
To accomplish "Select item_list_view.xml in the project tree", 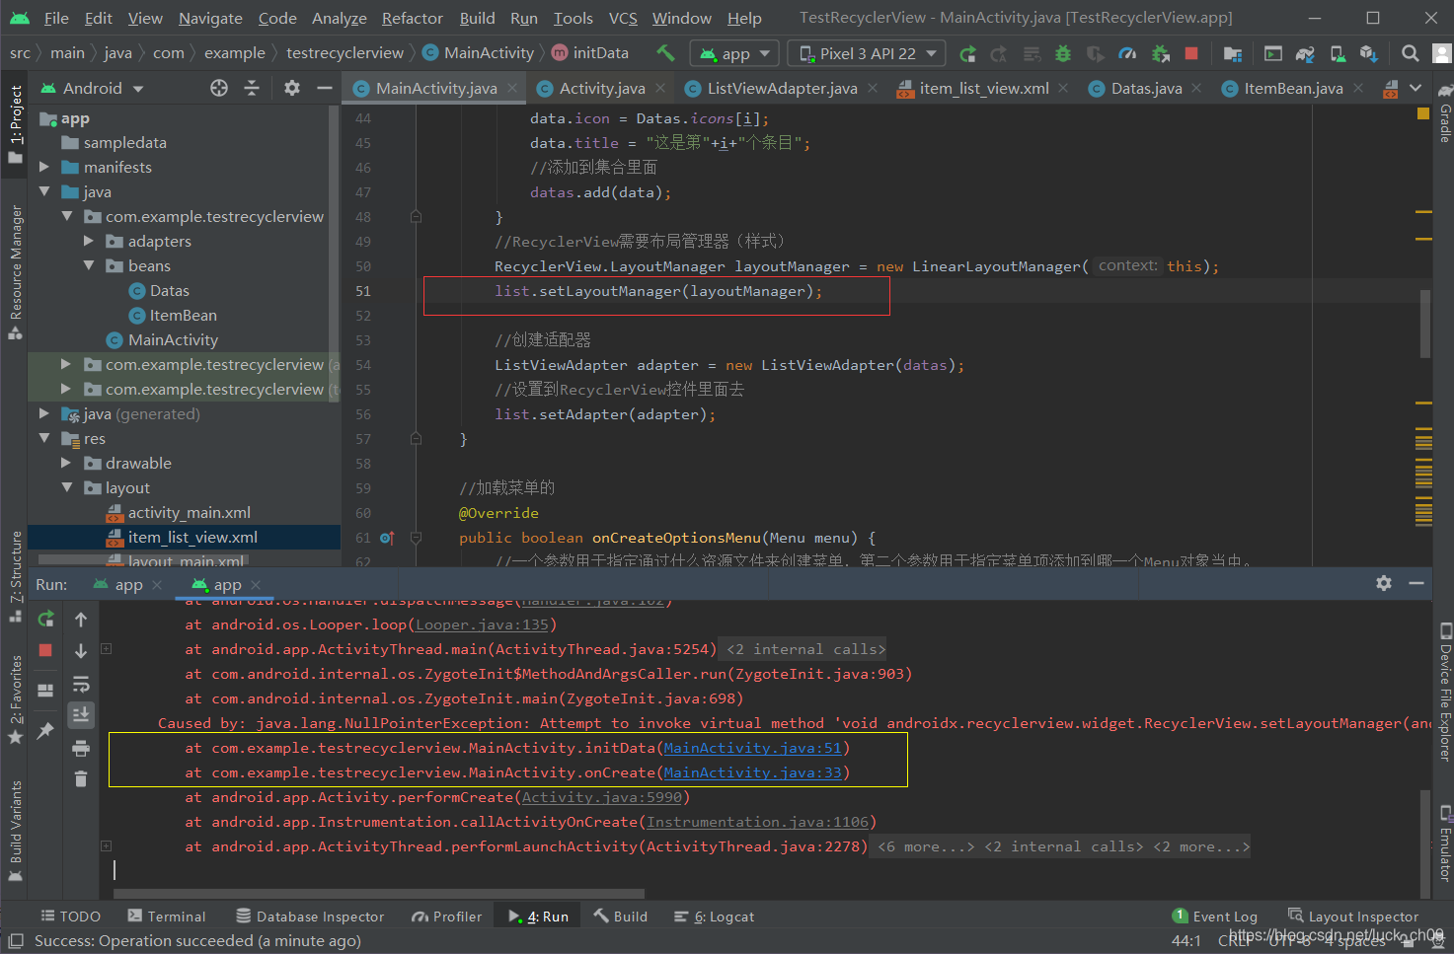I will [x=192, y=537].
